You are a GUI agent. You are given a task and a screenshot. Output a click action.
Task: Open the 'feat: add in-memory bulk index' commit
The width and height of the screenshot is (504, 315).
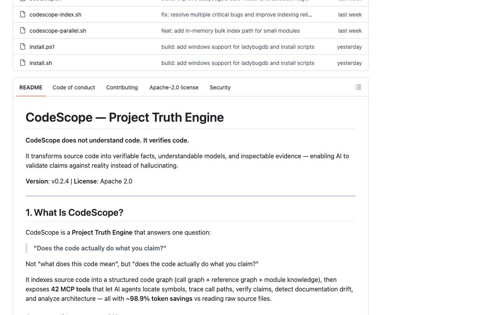230,31
